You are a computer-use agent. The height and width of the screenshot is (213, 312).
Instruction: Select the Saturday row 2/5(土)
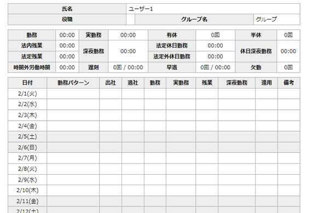(x=154, y=137)
